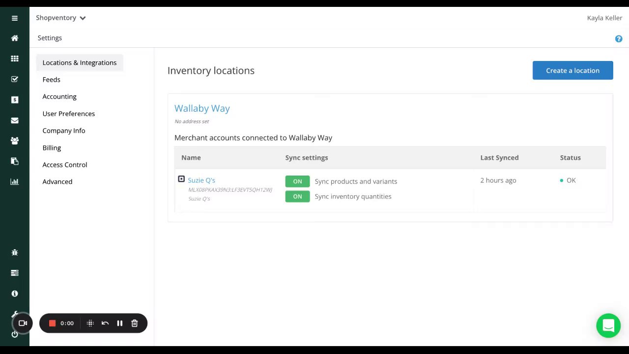The width and height of the screenshot is (629, 354).
Task: Toggle Sync products and variants switch
Action: [x=297, y=181]
